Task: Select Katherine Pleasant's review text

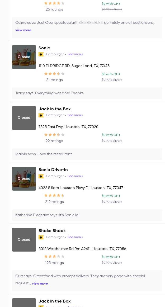Action: [47, 215]
